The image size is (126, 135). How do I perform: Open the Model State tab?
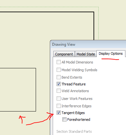86,54
